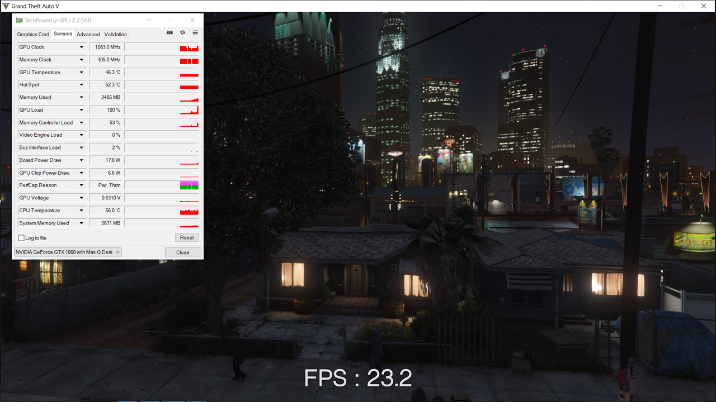Open the NVIDIA GeForce GTX 1060 device selector
This screenshot has height=402, width=716.
[117, 252]
